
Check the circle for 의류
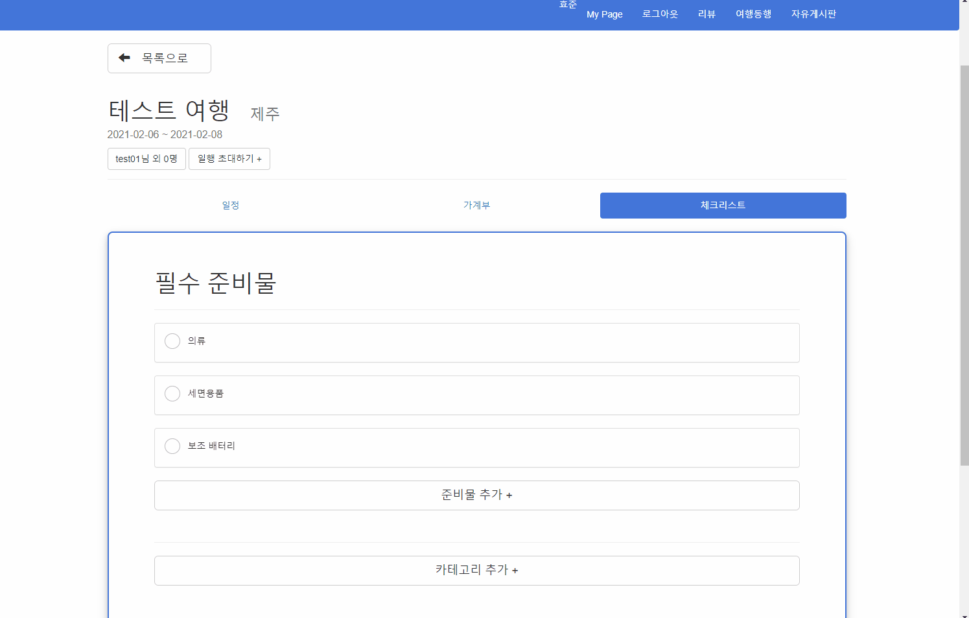point(172,341)
